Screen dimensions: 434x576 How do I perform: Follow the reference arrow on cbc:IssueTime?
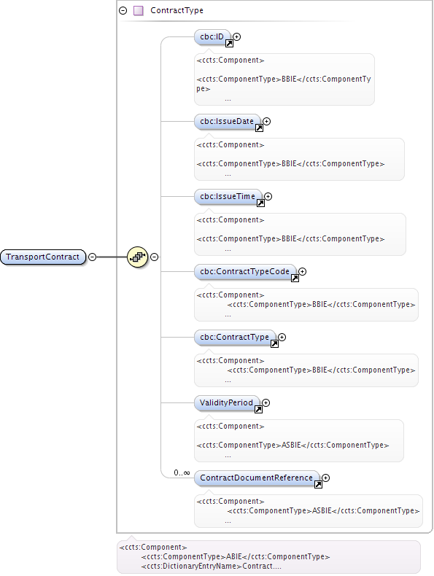tap(260, 203)
